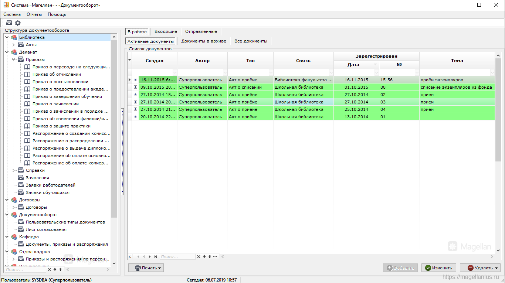
Task: Find next match in the structure tree search
Action: [55, 269]
